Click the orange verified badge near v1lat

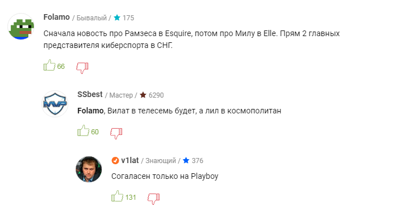click(115, 160)
